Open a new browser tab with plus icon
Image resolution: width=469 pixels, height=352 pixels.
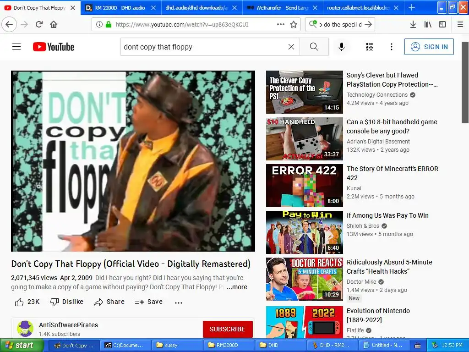[412, 7]
